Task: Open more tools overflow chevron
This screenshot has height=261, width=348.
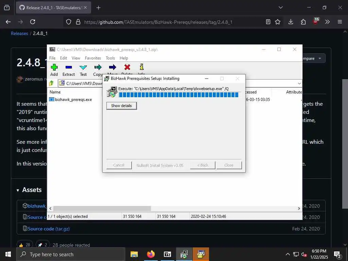Action: [327, 22]
